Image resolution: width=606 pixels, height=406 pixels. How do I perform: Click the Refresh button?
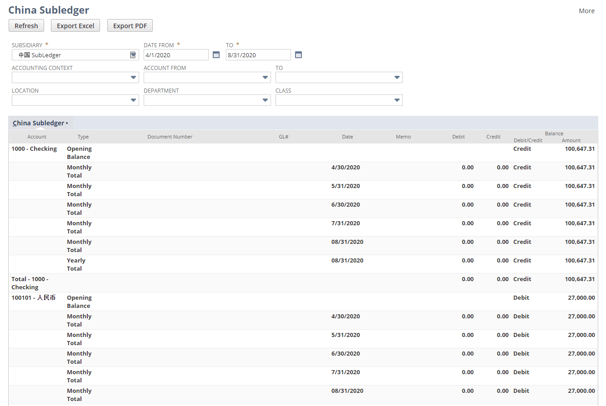point(26,26)
